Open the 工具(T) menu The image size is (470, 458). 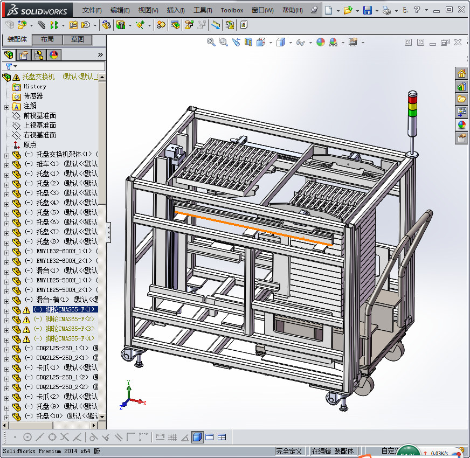203,10
